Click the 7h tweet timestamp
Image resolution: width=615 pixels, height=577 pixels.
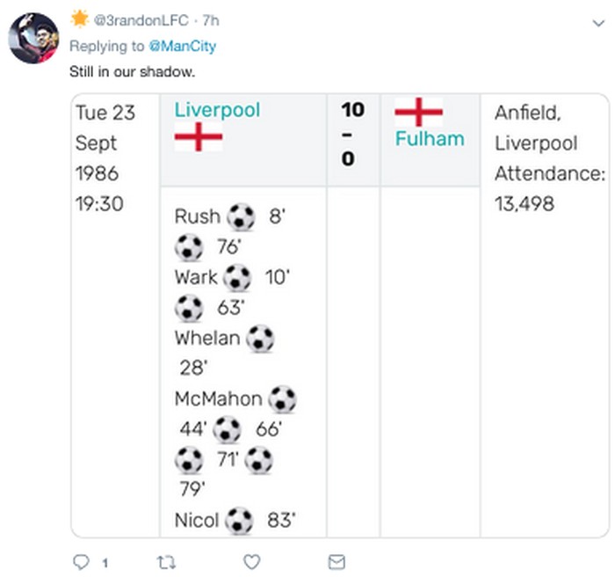click(210, 20)
